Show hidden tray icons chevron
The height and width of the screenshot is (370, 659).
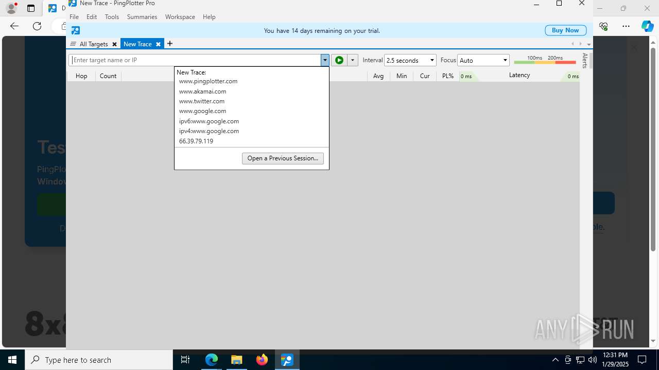[555, 360]
